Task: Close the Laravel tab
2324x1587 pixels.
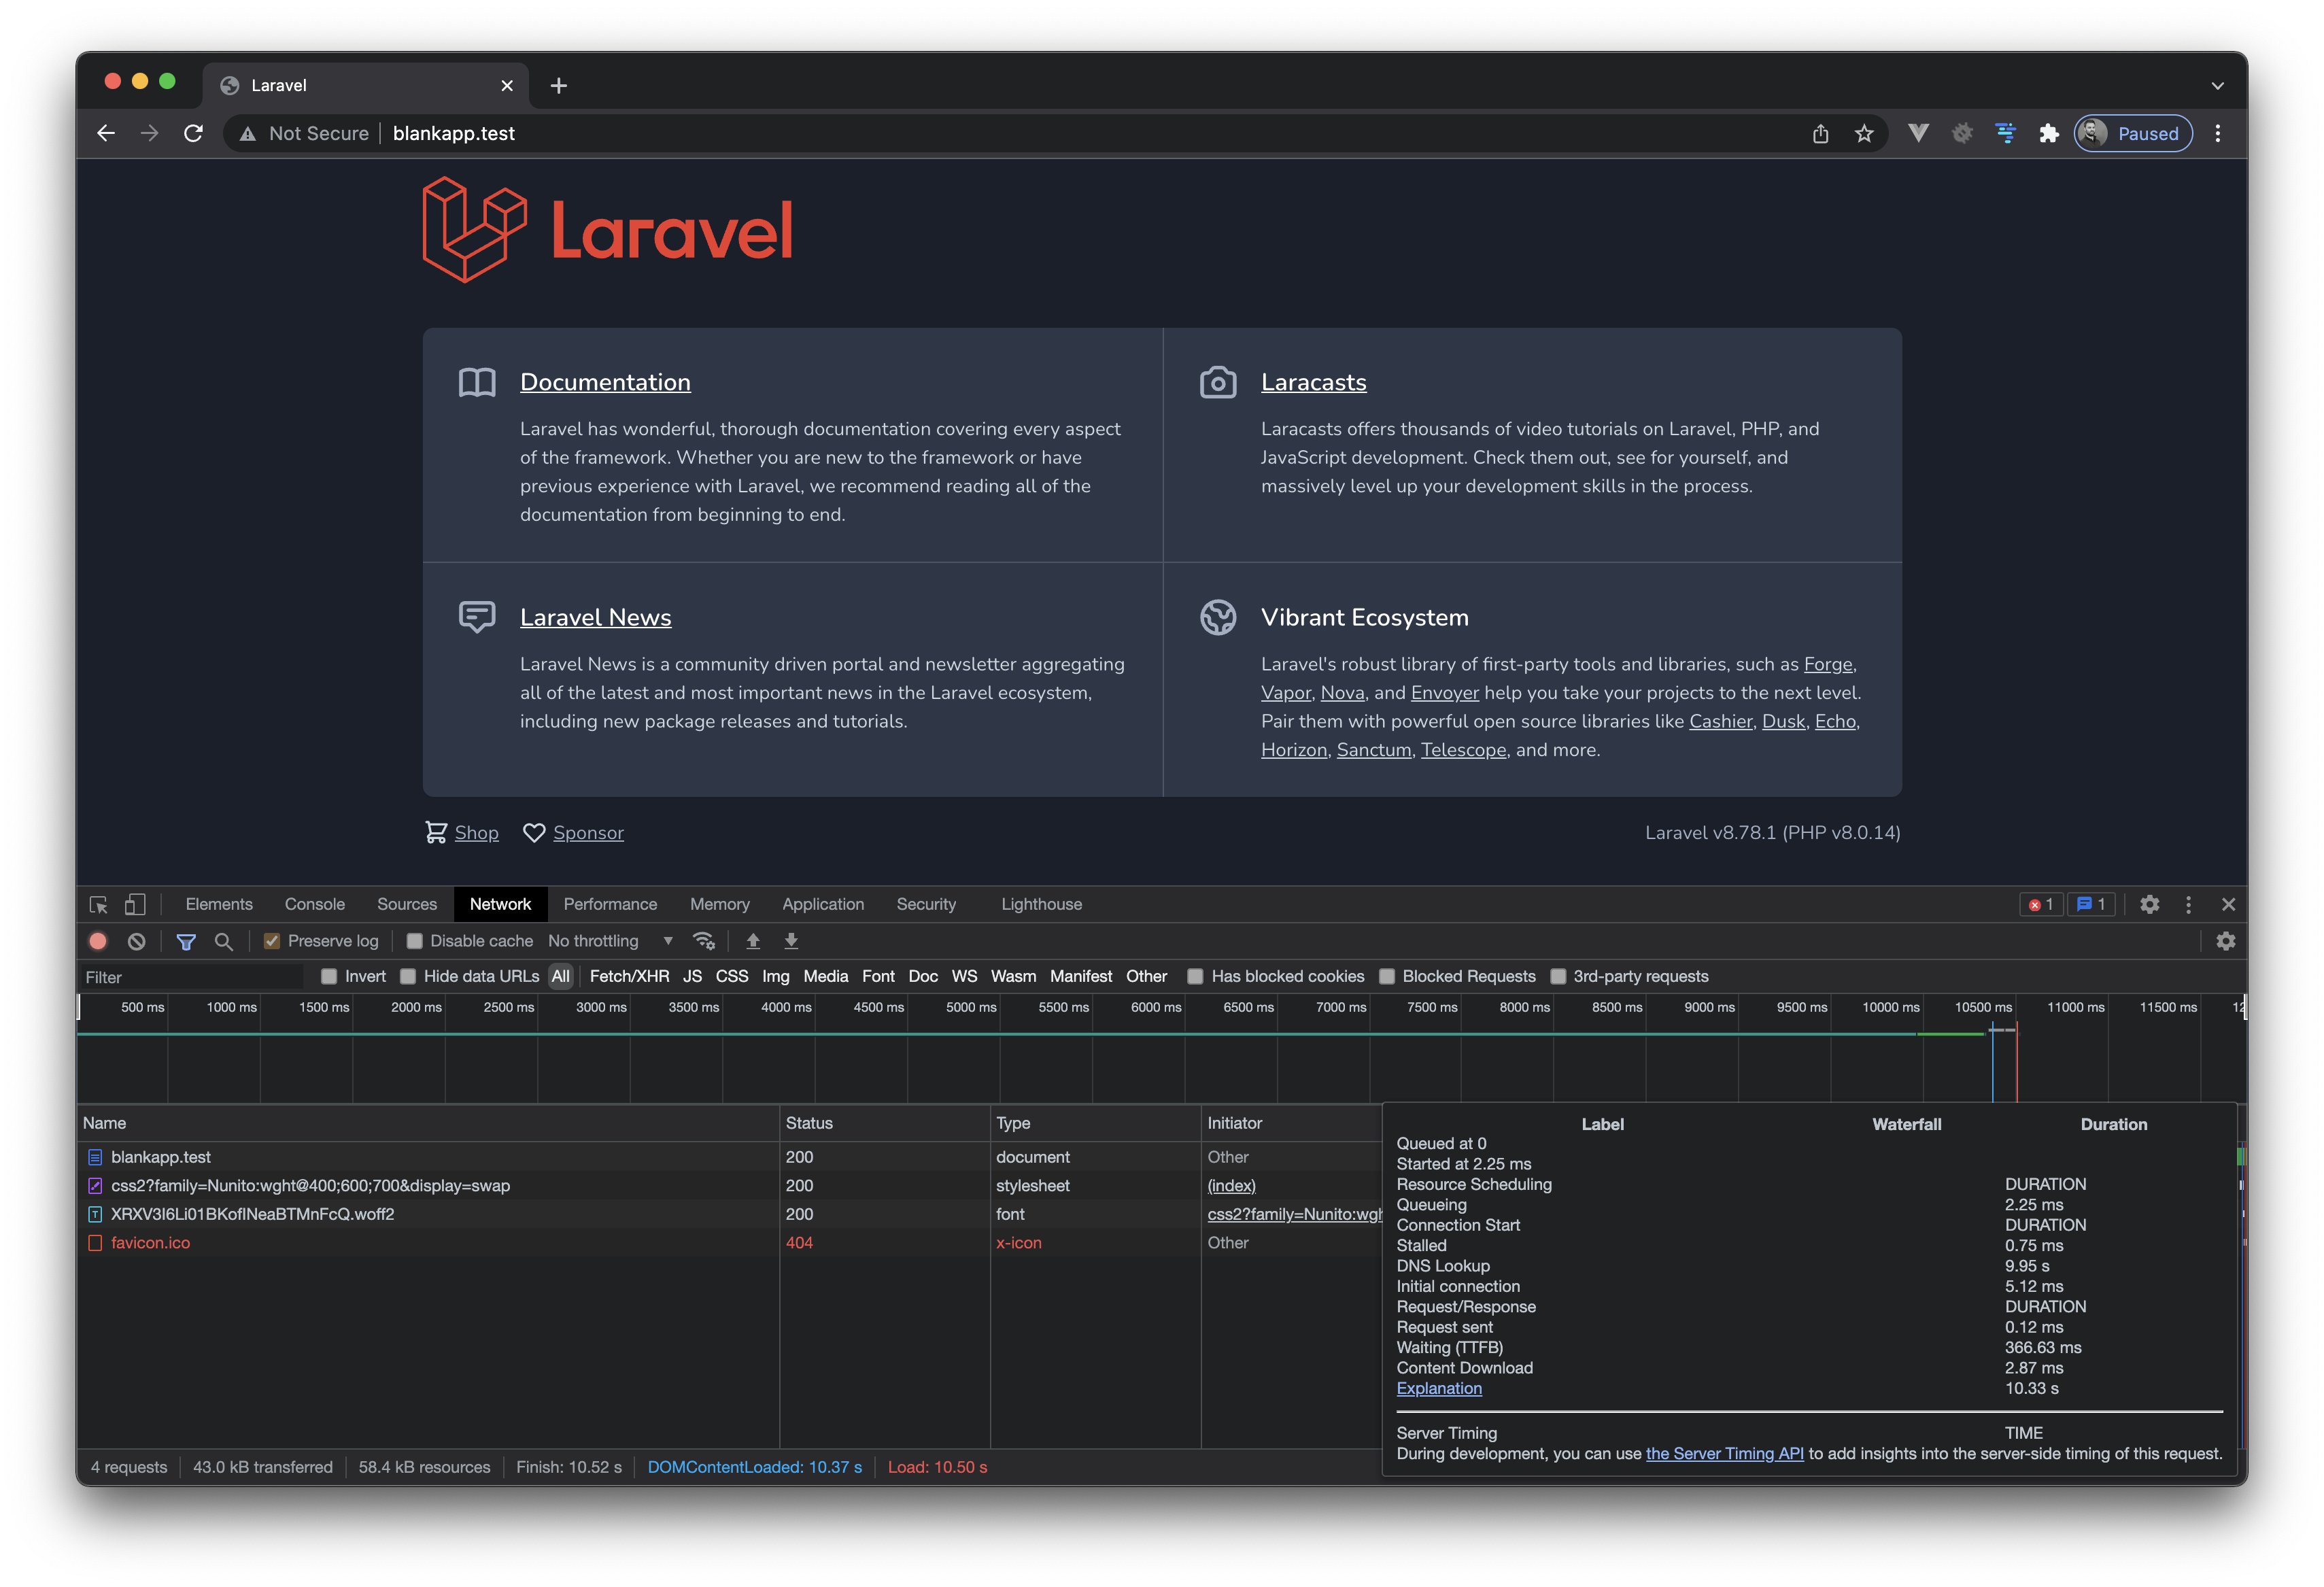Action: tap(507, 86)
